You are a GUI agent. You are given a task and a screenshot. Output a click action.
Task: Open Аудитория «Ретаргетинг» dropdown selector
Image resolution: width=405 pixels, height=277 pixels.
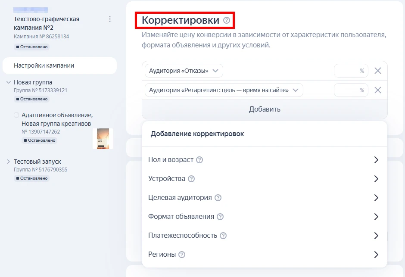tap(224, 90)
